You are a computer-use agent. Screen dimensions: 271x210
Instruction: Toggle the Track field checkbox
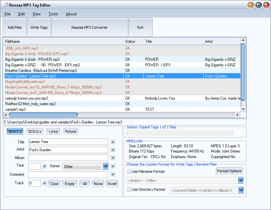click(44, 183)
